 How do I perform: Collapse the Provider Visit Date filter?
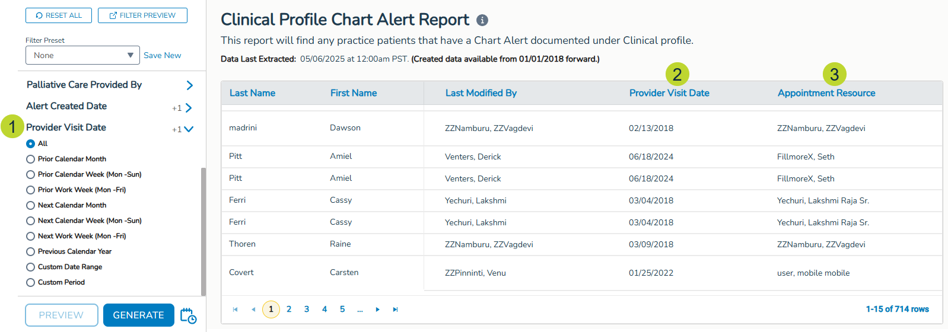[x=189, y=129]
